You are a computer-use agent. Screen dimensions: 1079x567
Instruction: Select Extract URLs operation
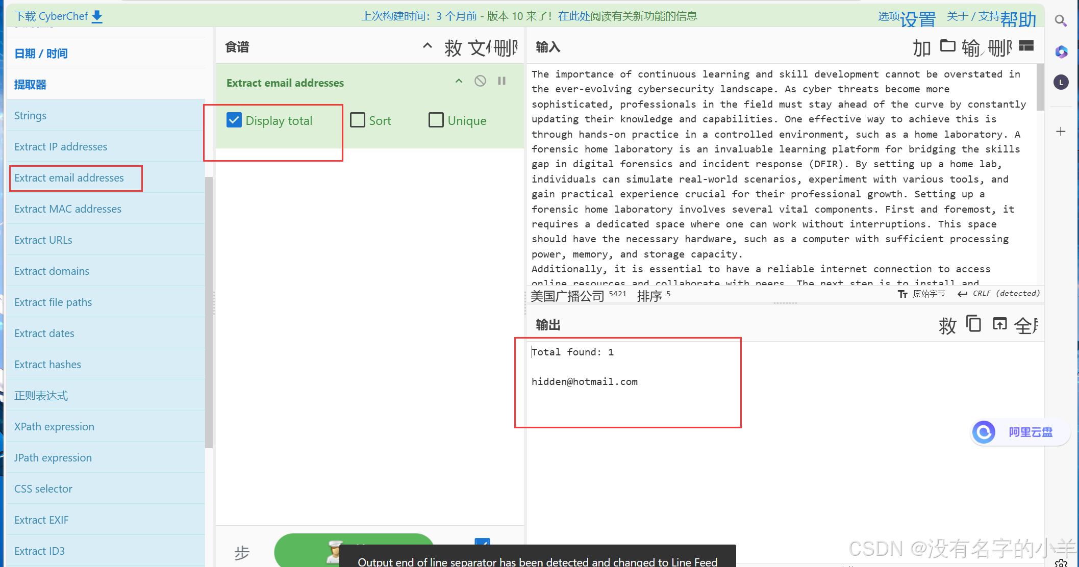pyautogui.click(x=43, y=240)
